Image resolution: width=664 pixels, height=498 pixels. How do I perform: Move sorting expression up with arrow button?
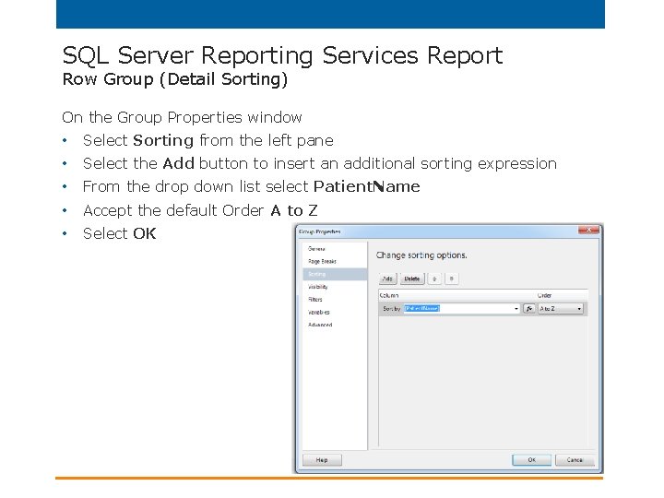click(434, 279)
